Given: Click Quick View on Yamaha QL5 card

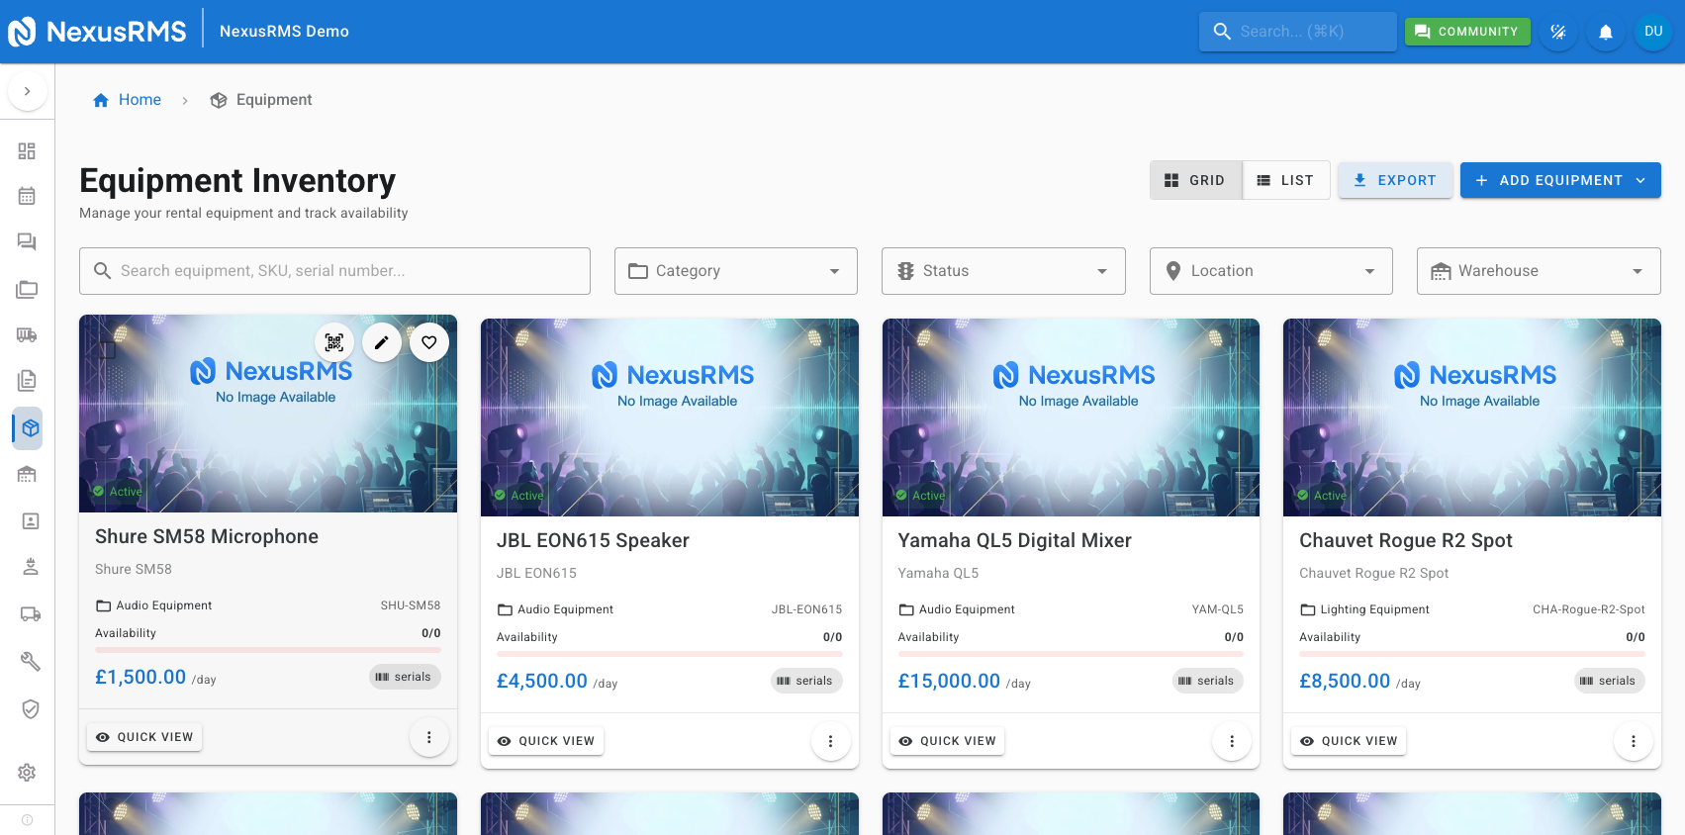Looking at the screenshot, I should (x=947, y=741).
